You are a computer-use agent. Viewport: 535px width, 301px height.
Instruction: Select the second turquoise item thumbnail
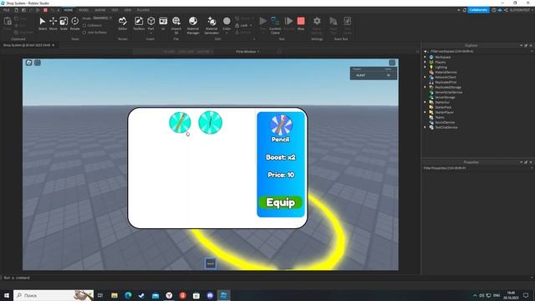(x=210, y=122)
